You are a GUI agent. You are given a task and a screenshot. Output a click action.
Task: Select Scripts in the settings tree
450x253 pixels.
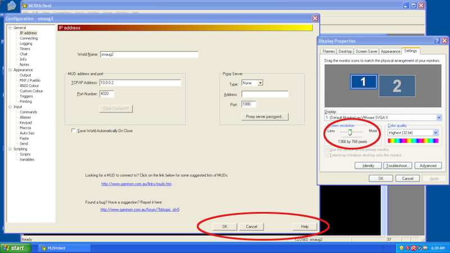coord(25,154)
